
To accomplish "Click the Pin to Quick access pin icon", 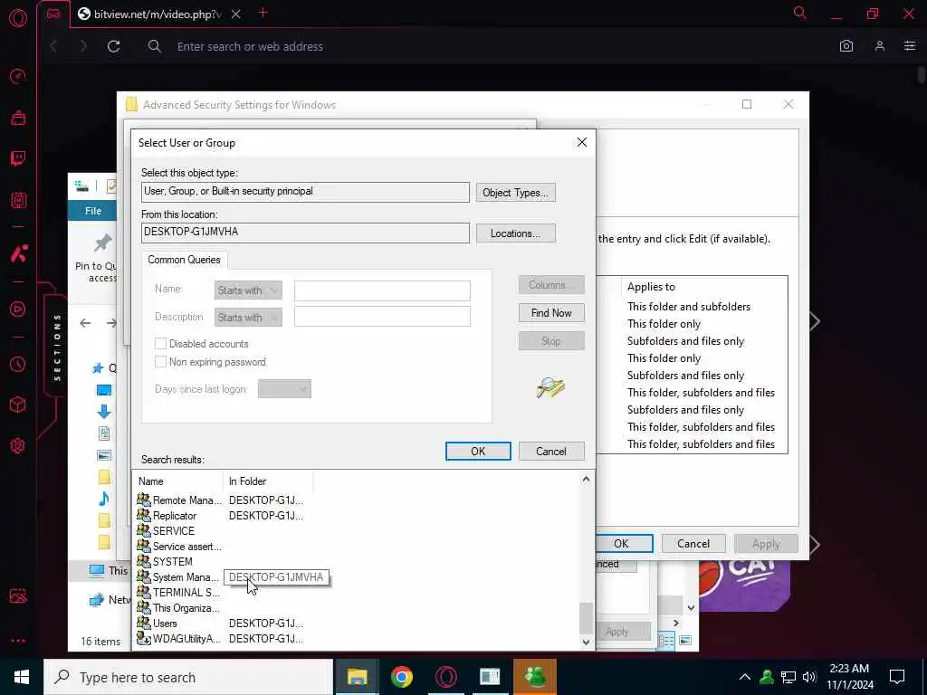I will coord(102,243).
